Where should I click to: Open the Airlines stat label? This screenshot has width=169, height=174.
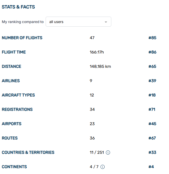(x=11, y=81)
